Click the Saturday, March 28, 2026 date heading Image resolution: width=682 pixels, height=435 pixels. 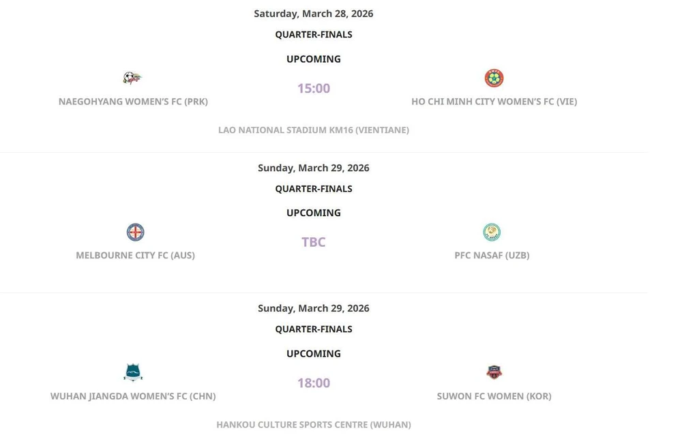[x=314, y=14]
